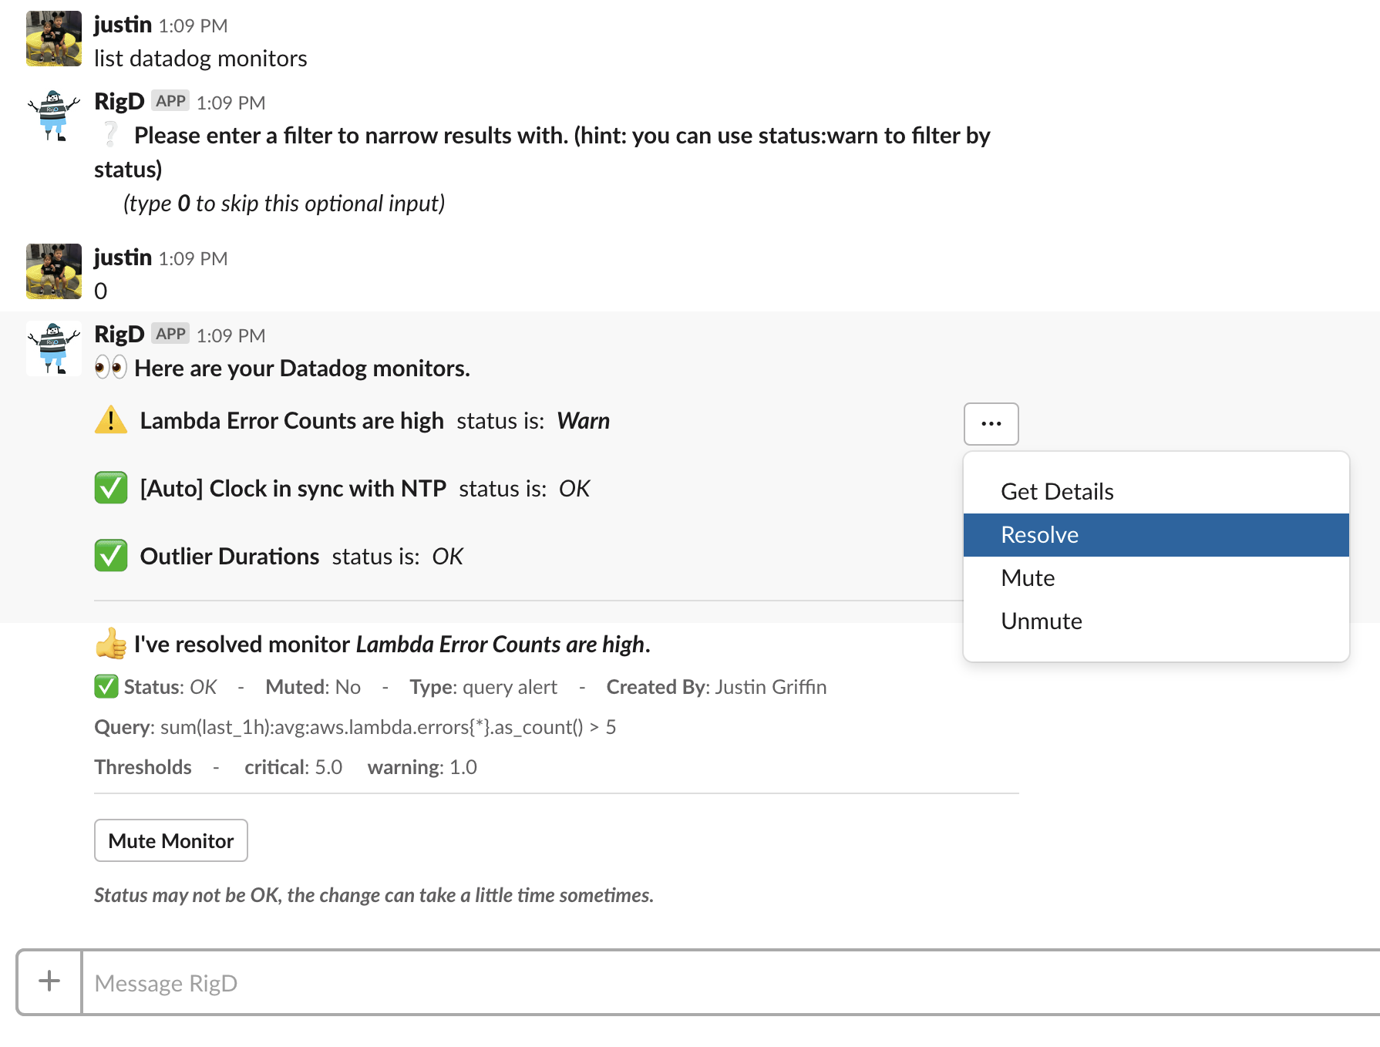
Task: Click the plus icon next to the message box
Action: (x=48, y=981)
